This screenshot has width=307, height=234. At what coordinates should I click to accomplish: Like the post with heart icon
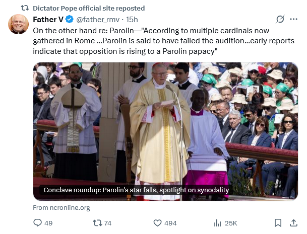157,223
